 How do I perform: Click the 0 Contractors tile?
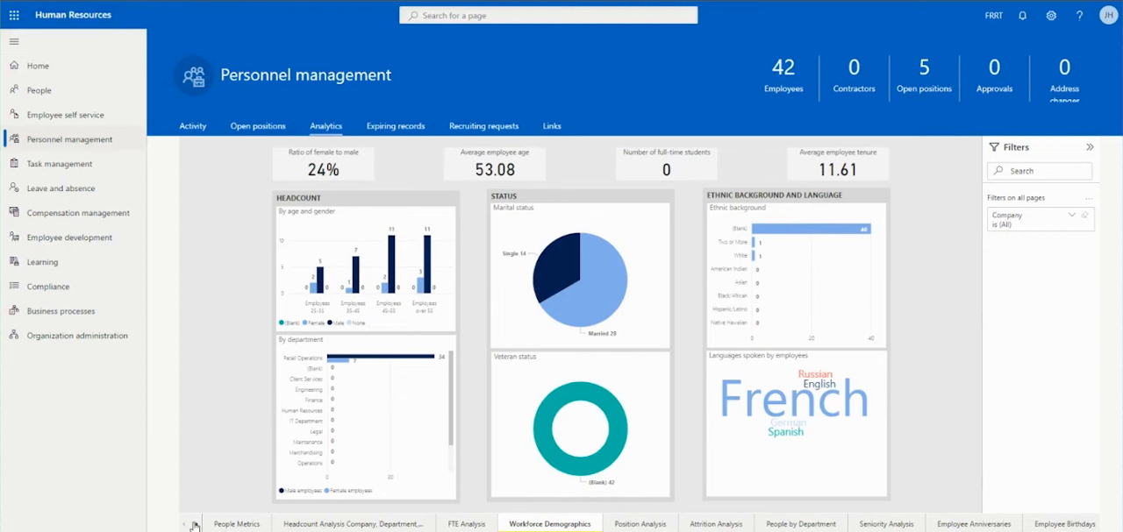(854, 76)
